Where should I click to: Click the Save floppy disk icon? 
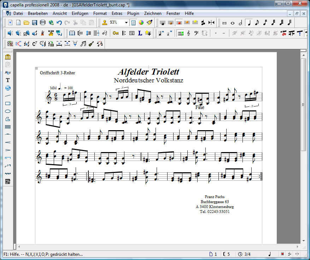pyautogui.click(x=35, y=23)
